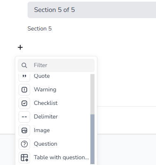Click the block list scrollbar thumb
The height and width of the screenshot is (165, 156).
pos(92,139)
